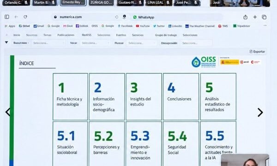Go to next slide arrow
This screenshot has width=277, height=166.
click(x=260, y=113)
